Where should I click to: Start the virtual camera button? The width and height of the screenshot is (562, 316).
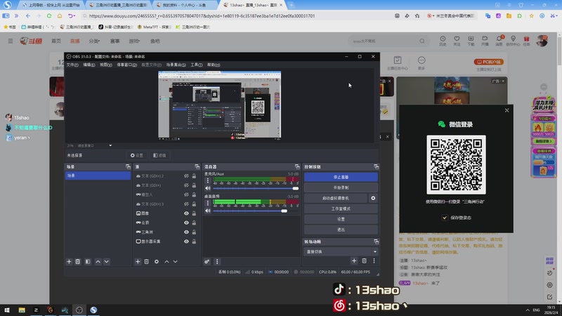click(x=336, y=198)
